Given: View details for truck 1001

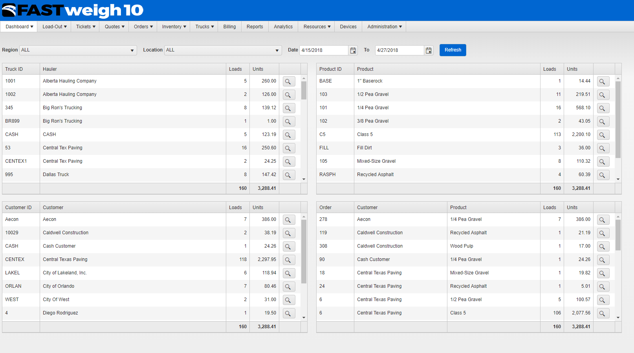Looking at the screenshot, I should coord(289,81).
